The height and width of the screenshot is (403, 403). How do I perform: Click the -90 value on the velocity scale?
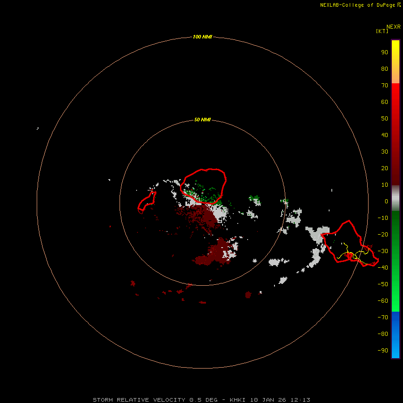tap(383, 351)
